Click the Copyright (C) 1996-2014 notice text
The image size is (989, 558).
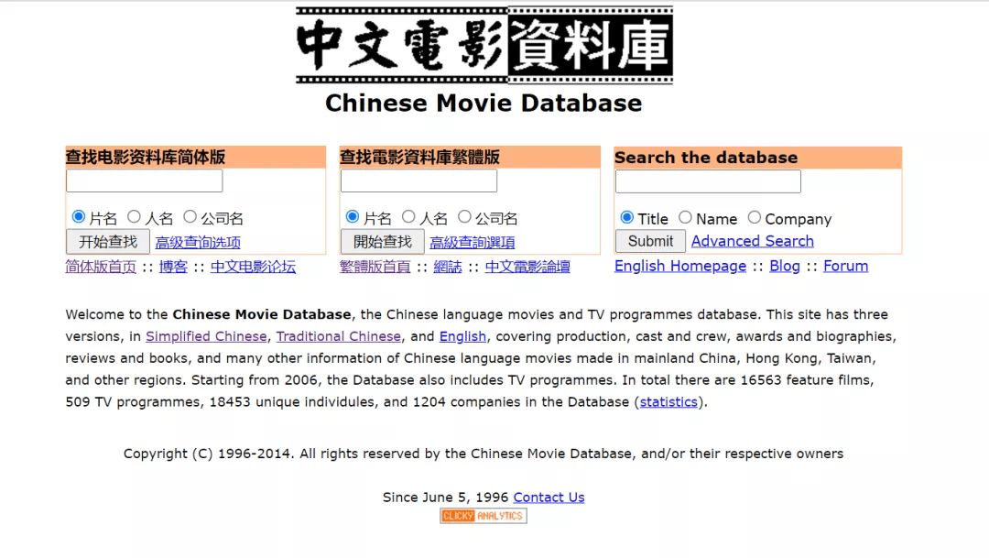[484, 454]
